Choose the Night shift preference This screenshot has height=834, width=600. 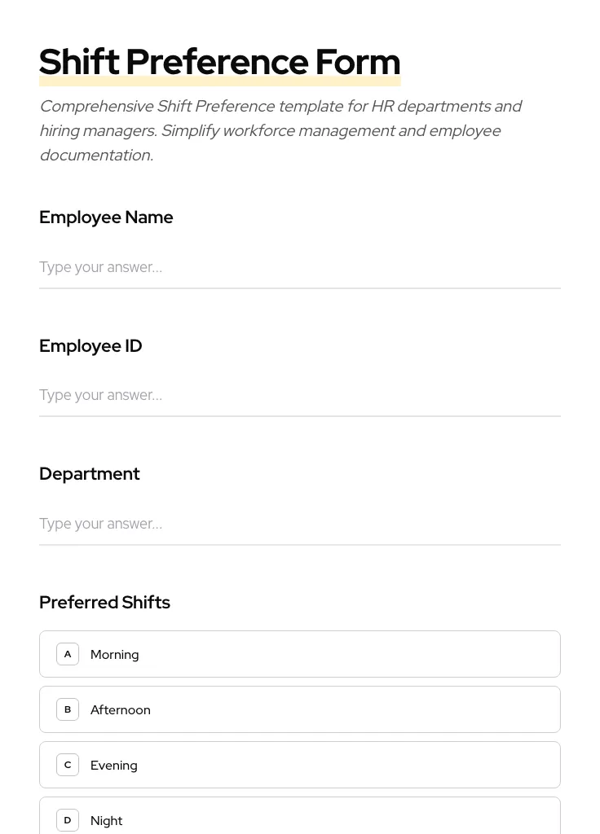(300, 819)
